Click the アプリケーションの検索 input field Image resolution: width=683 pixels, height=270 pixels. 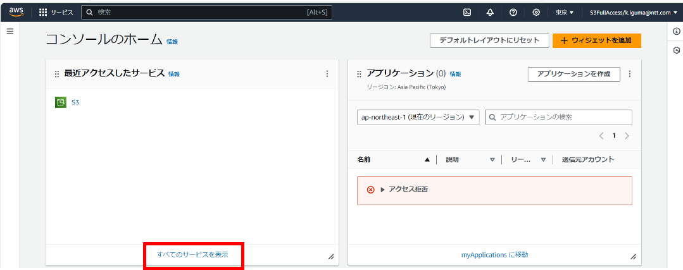point(563,117)
